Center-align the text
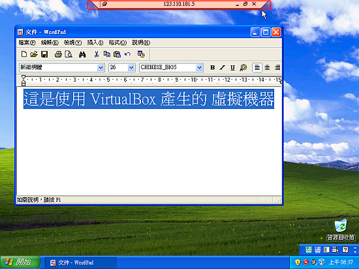This screenshot has height=269, width=359. [267, 67]
